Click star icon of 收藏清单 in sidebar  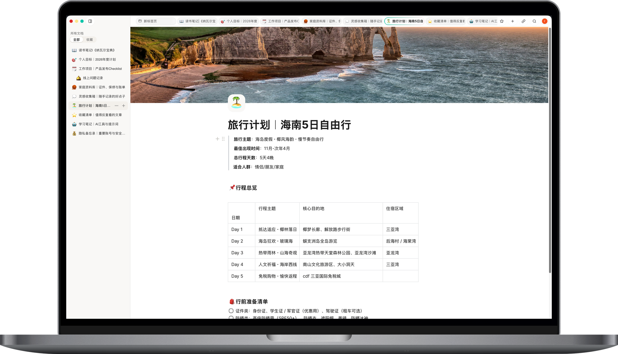pyautogui.click(x=74, y=115)
